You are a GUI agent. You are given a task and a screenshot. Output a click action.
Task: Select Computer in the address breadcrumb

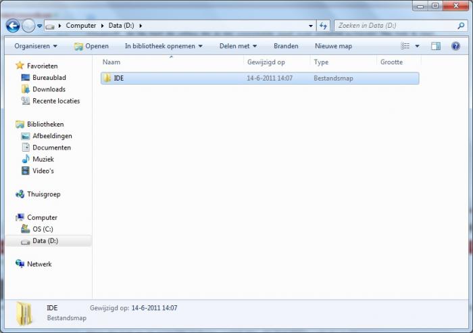81,26
